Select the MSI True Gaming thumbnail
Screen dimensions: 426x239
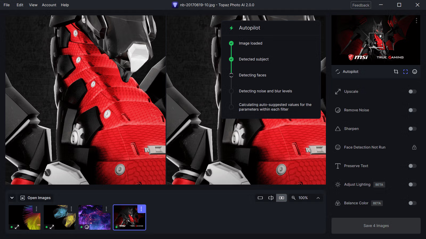click(x=129, y=217)
